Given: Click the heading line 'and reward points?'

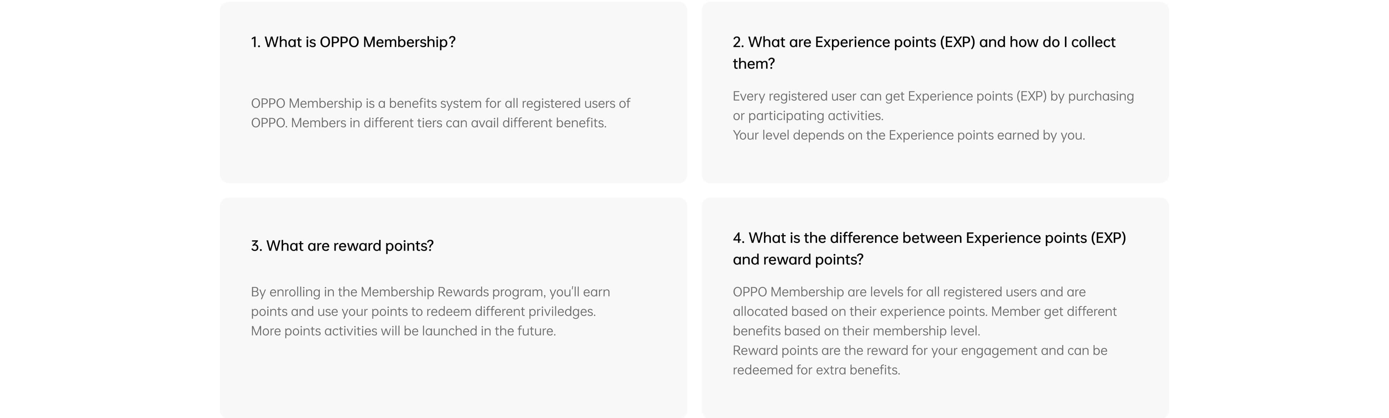Looking at the screenshot, I should pyautogui.click(x=798, y=260).
